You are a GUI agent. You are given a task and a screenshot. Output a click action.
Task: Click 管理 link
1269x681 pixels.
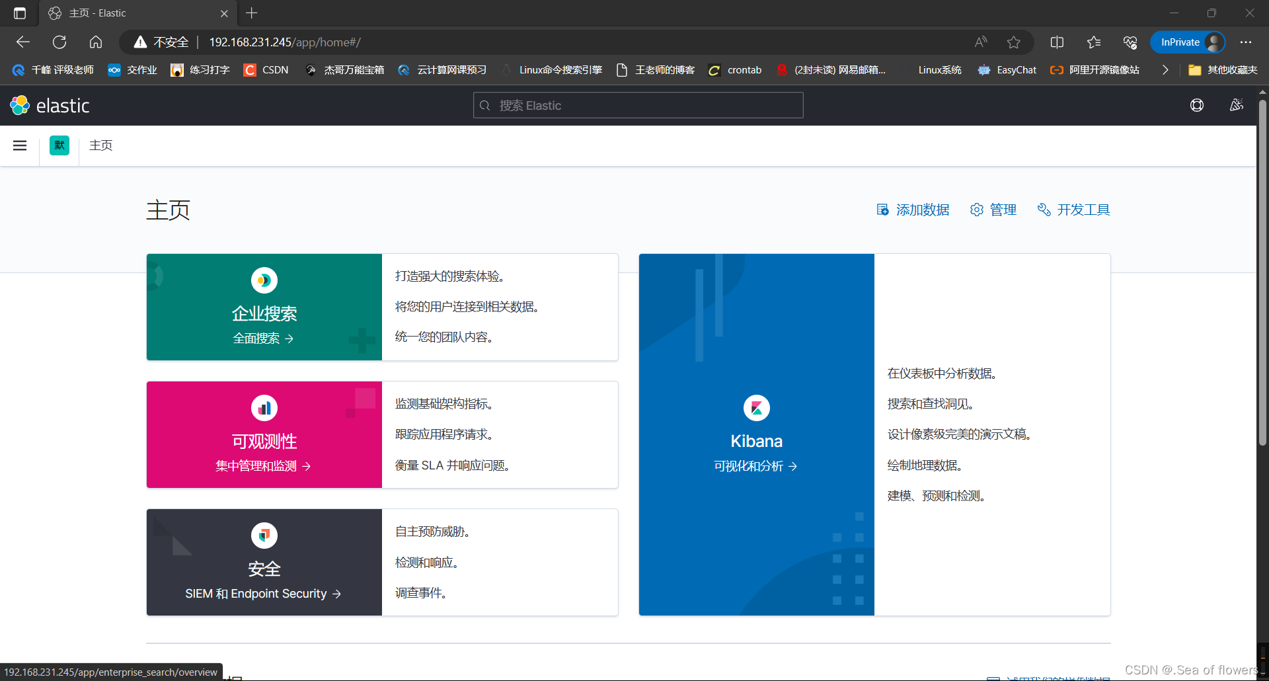click(993, 210)
